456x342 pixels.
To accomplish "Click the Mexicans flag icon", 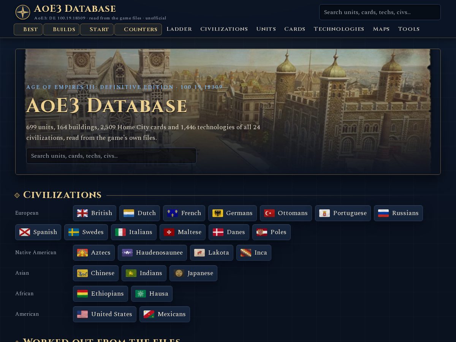I will 149,314.
